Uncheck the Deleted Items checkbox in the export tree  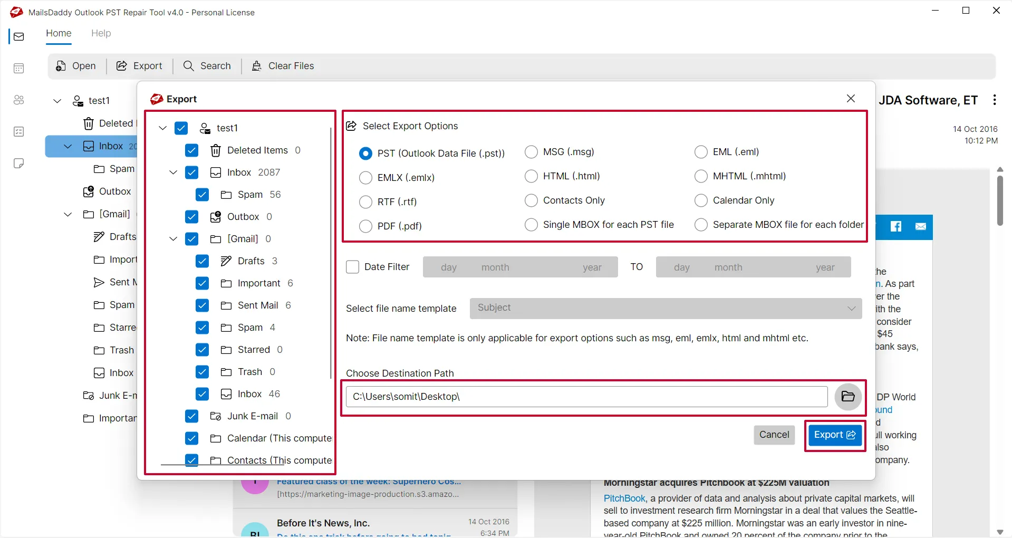click(191, 150)
